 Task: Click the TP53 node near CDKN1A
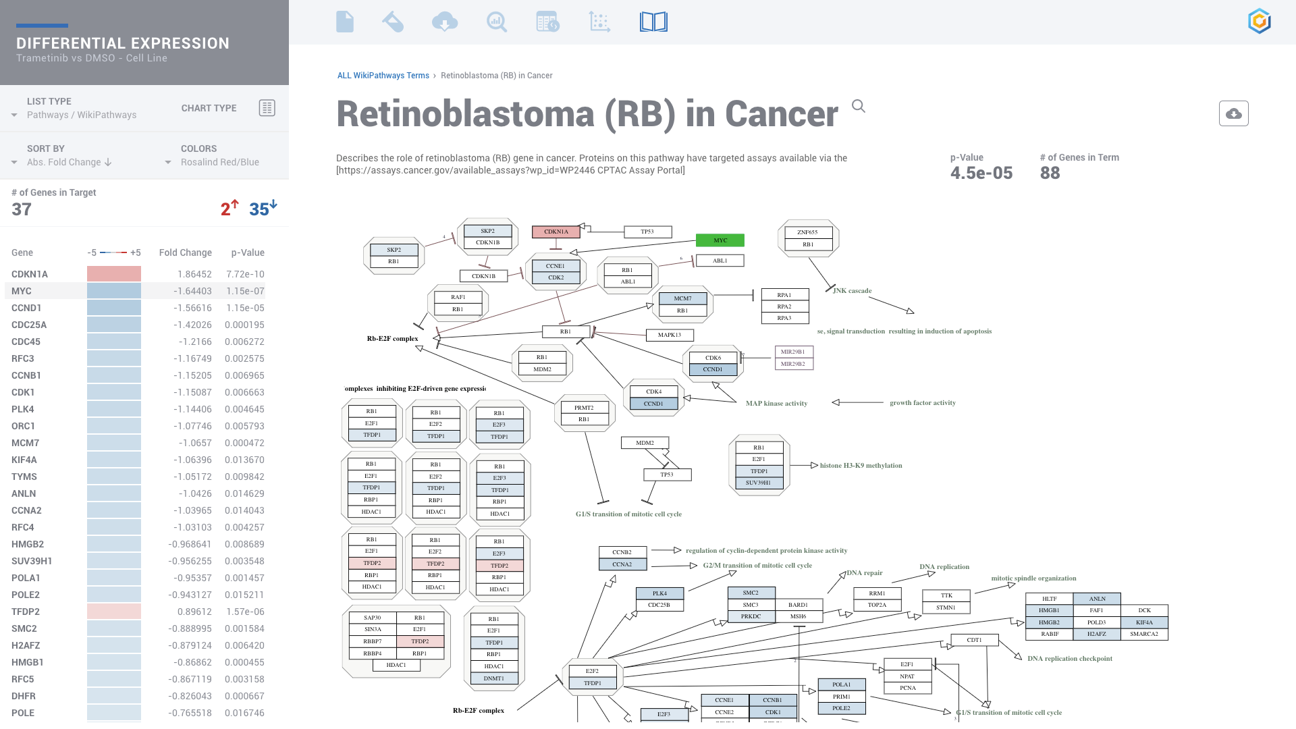pyautogui.click(x=647, y=232)
